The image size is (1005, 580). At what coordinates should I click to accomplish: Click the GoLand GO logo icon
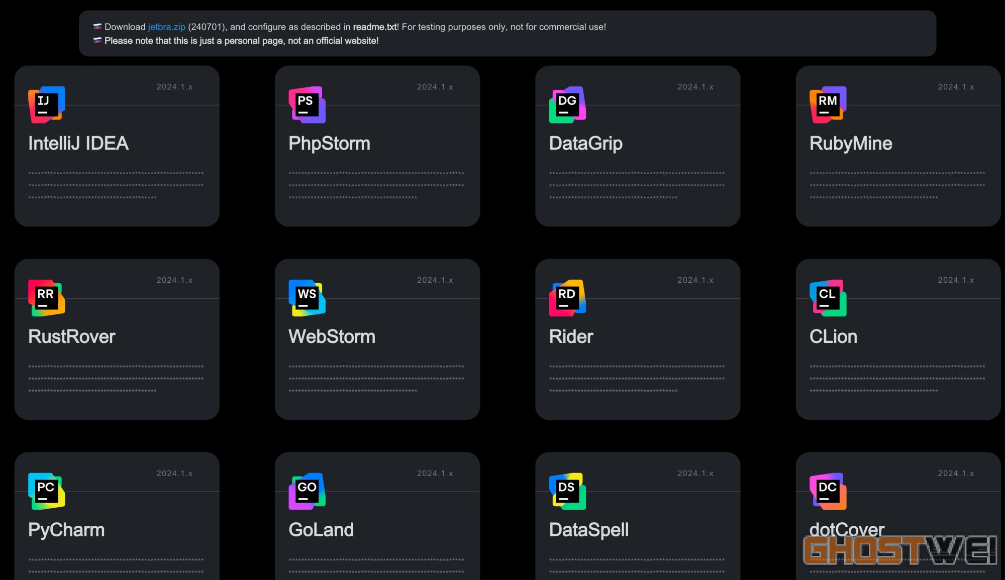tap(307, 491)
